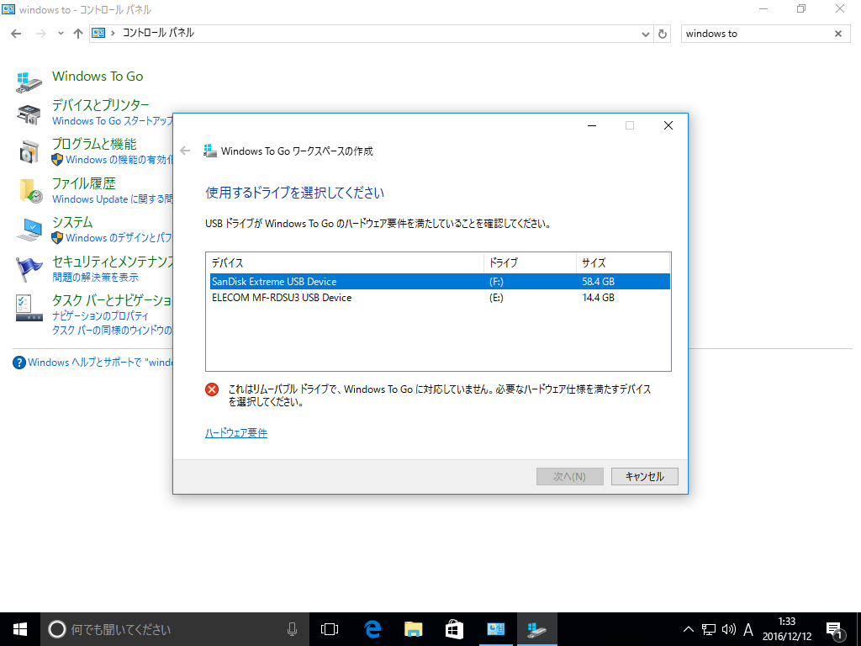
Task: Click the Cortana microphone icon
Action: click(292, 629)
